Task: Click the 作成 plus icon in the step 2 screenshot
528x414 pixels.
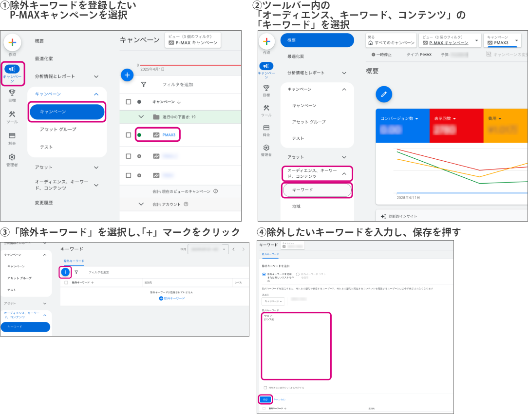Action: click(267, 41)
